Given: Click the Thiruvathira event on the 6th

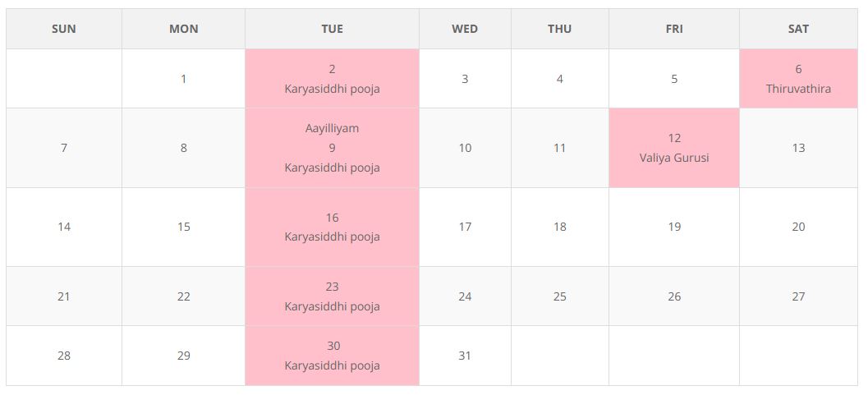Looking at the screenshot, I should point(798,89).
